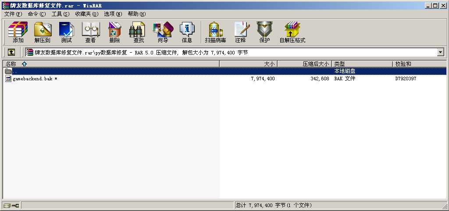Image resolution: width=449 pixels, height=211 pixels.
Task: Sort by 校验和 column header
Action: 419,64
